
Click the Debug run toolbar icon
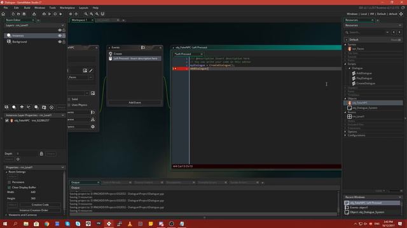pos(44,14)
